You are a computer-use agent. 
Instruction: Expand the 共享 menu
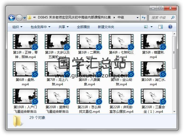tap(63, 27)
